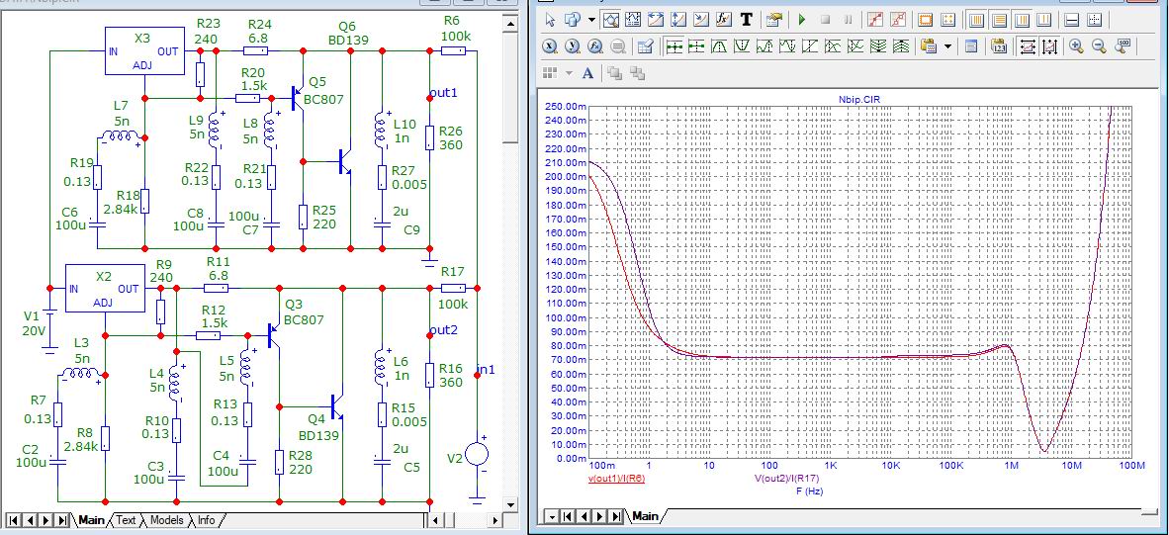This screenshot has height=535, width=1169.
Task: Stop the running analysis
Action: click(825, 20)
